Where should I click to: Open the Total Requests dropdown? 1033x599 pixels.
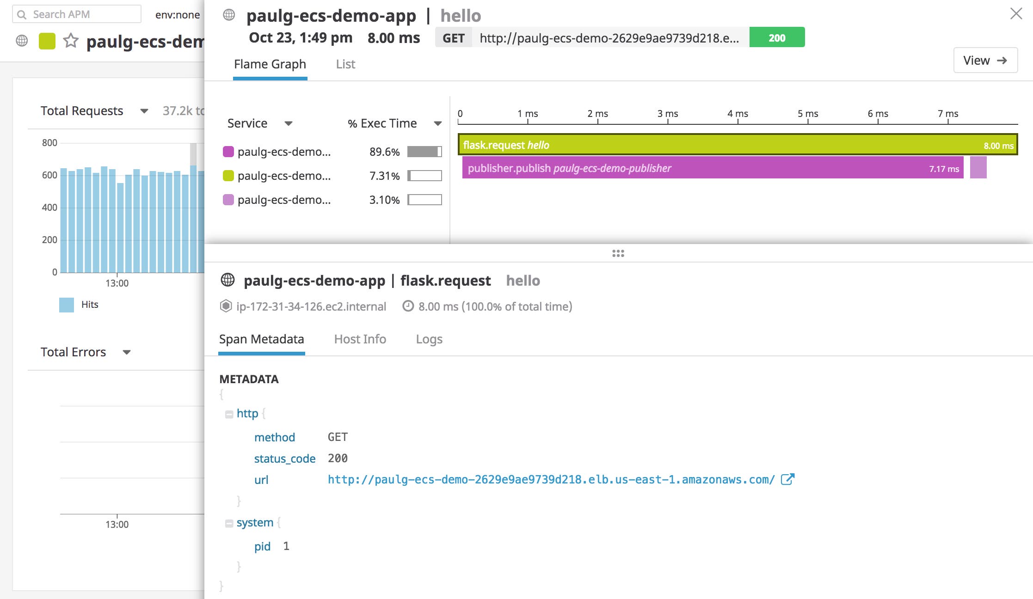[144, 111]
